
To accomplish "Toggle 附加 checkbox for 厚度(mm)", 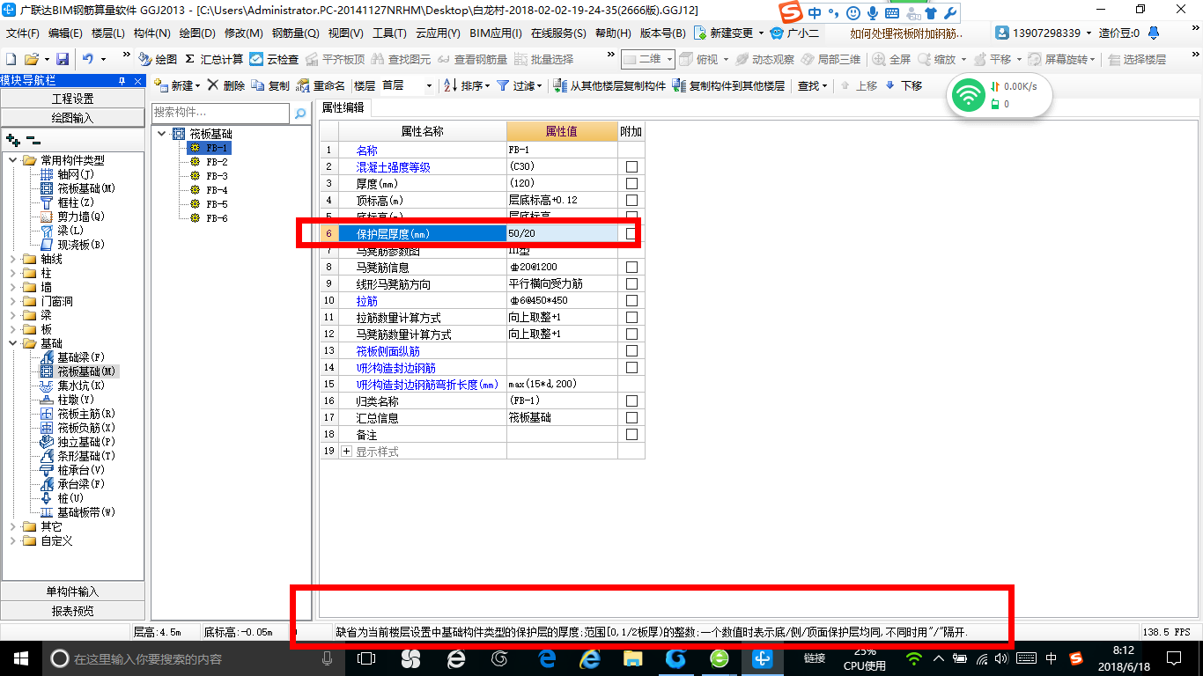I will (631, 184).
